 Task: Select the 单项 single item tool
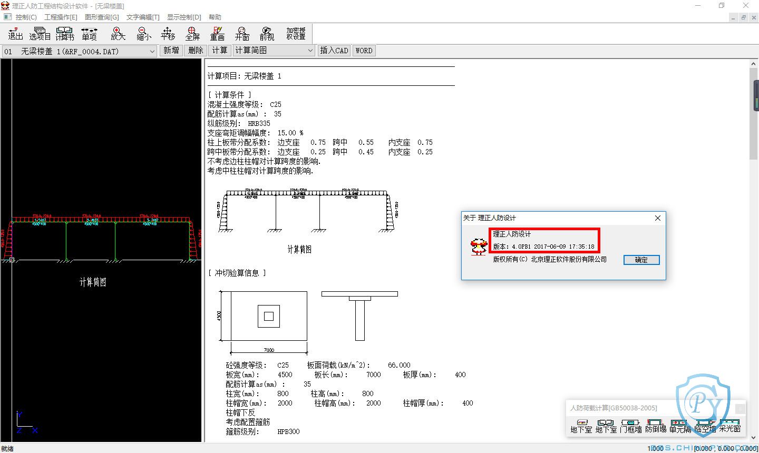click(x=90, y=34)
